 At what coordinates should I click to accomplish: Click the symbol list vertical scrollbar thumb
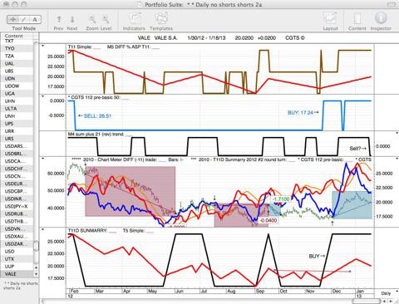[x=36, y=246]
